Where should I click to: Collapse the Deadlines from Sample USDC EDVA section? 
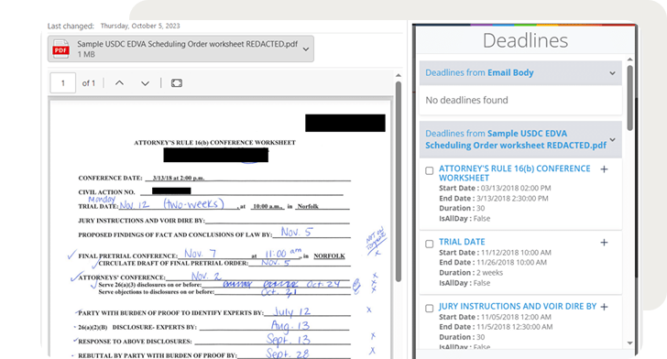tap(613, 139)
